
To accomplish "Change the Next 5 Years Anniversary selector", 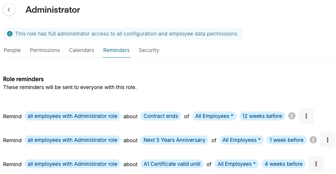I will (x=174, y=140).
